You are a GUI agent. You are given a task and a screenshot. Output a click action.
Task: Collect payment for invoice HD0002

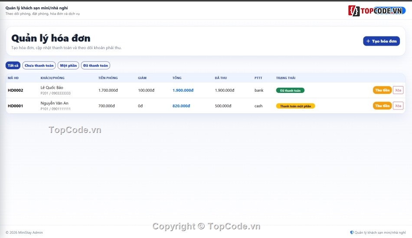(x=382, y=90)
